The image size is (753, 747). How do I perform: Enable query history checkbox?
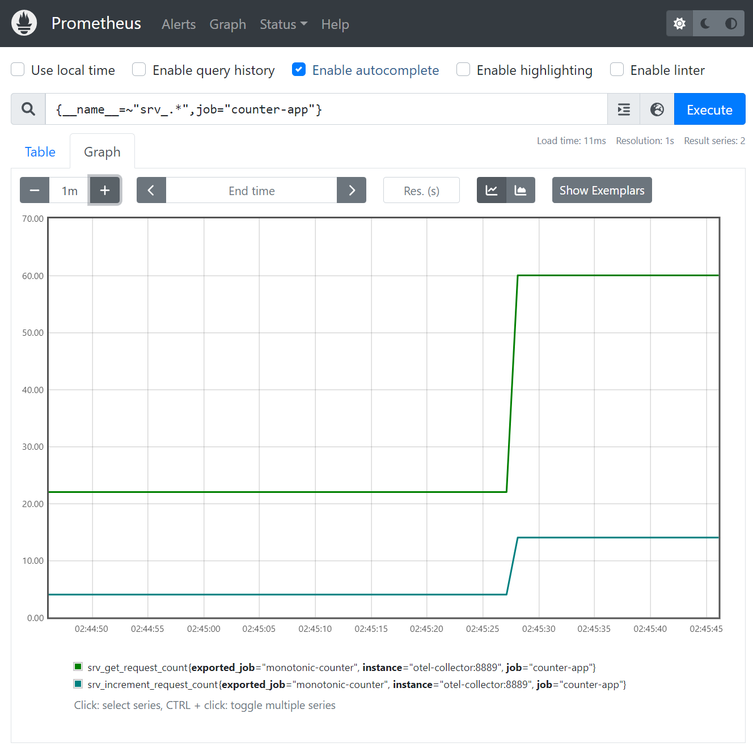[139, 70]
